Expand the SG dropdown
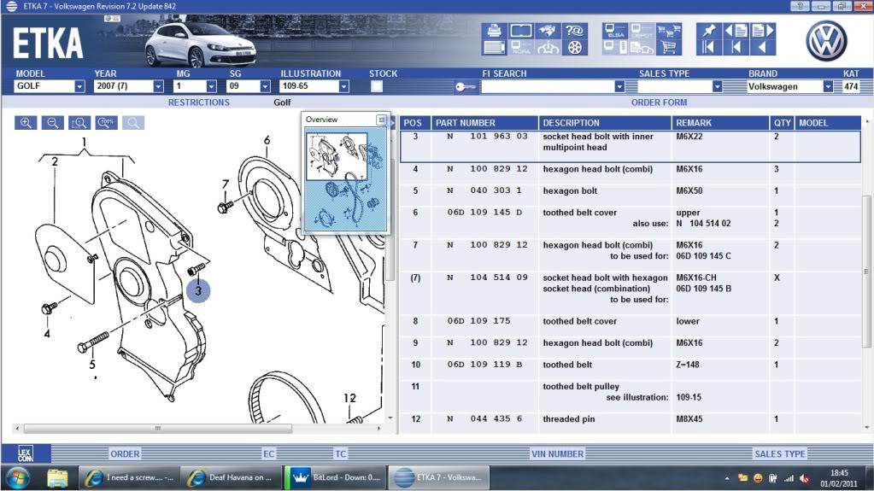Image resolution: width=874 pixels, height=491 pixels. (x=266, y=86)
